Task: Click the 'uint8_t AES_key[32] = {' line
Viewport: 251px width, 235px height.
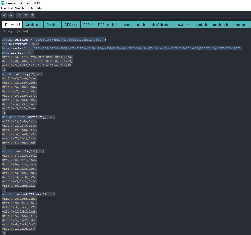Action: [x=22, y=74]
